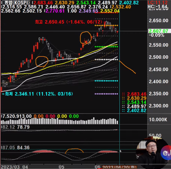Click the magenta 2,770.61 value

coord(55,11)
